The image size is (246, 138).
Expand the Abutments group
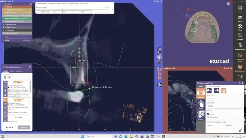(x=3, y=30)
